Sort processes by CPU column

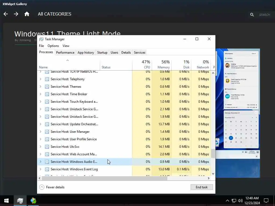coord(142,64)
